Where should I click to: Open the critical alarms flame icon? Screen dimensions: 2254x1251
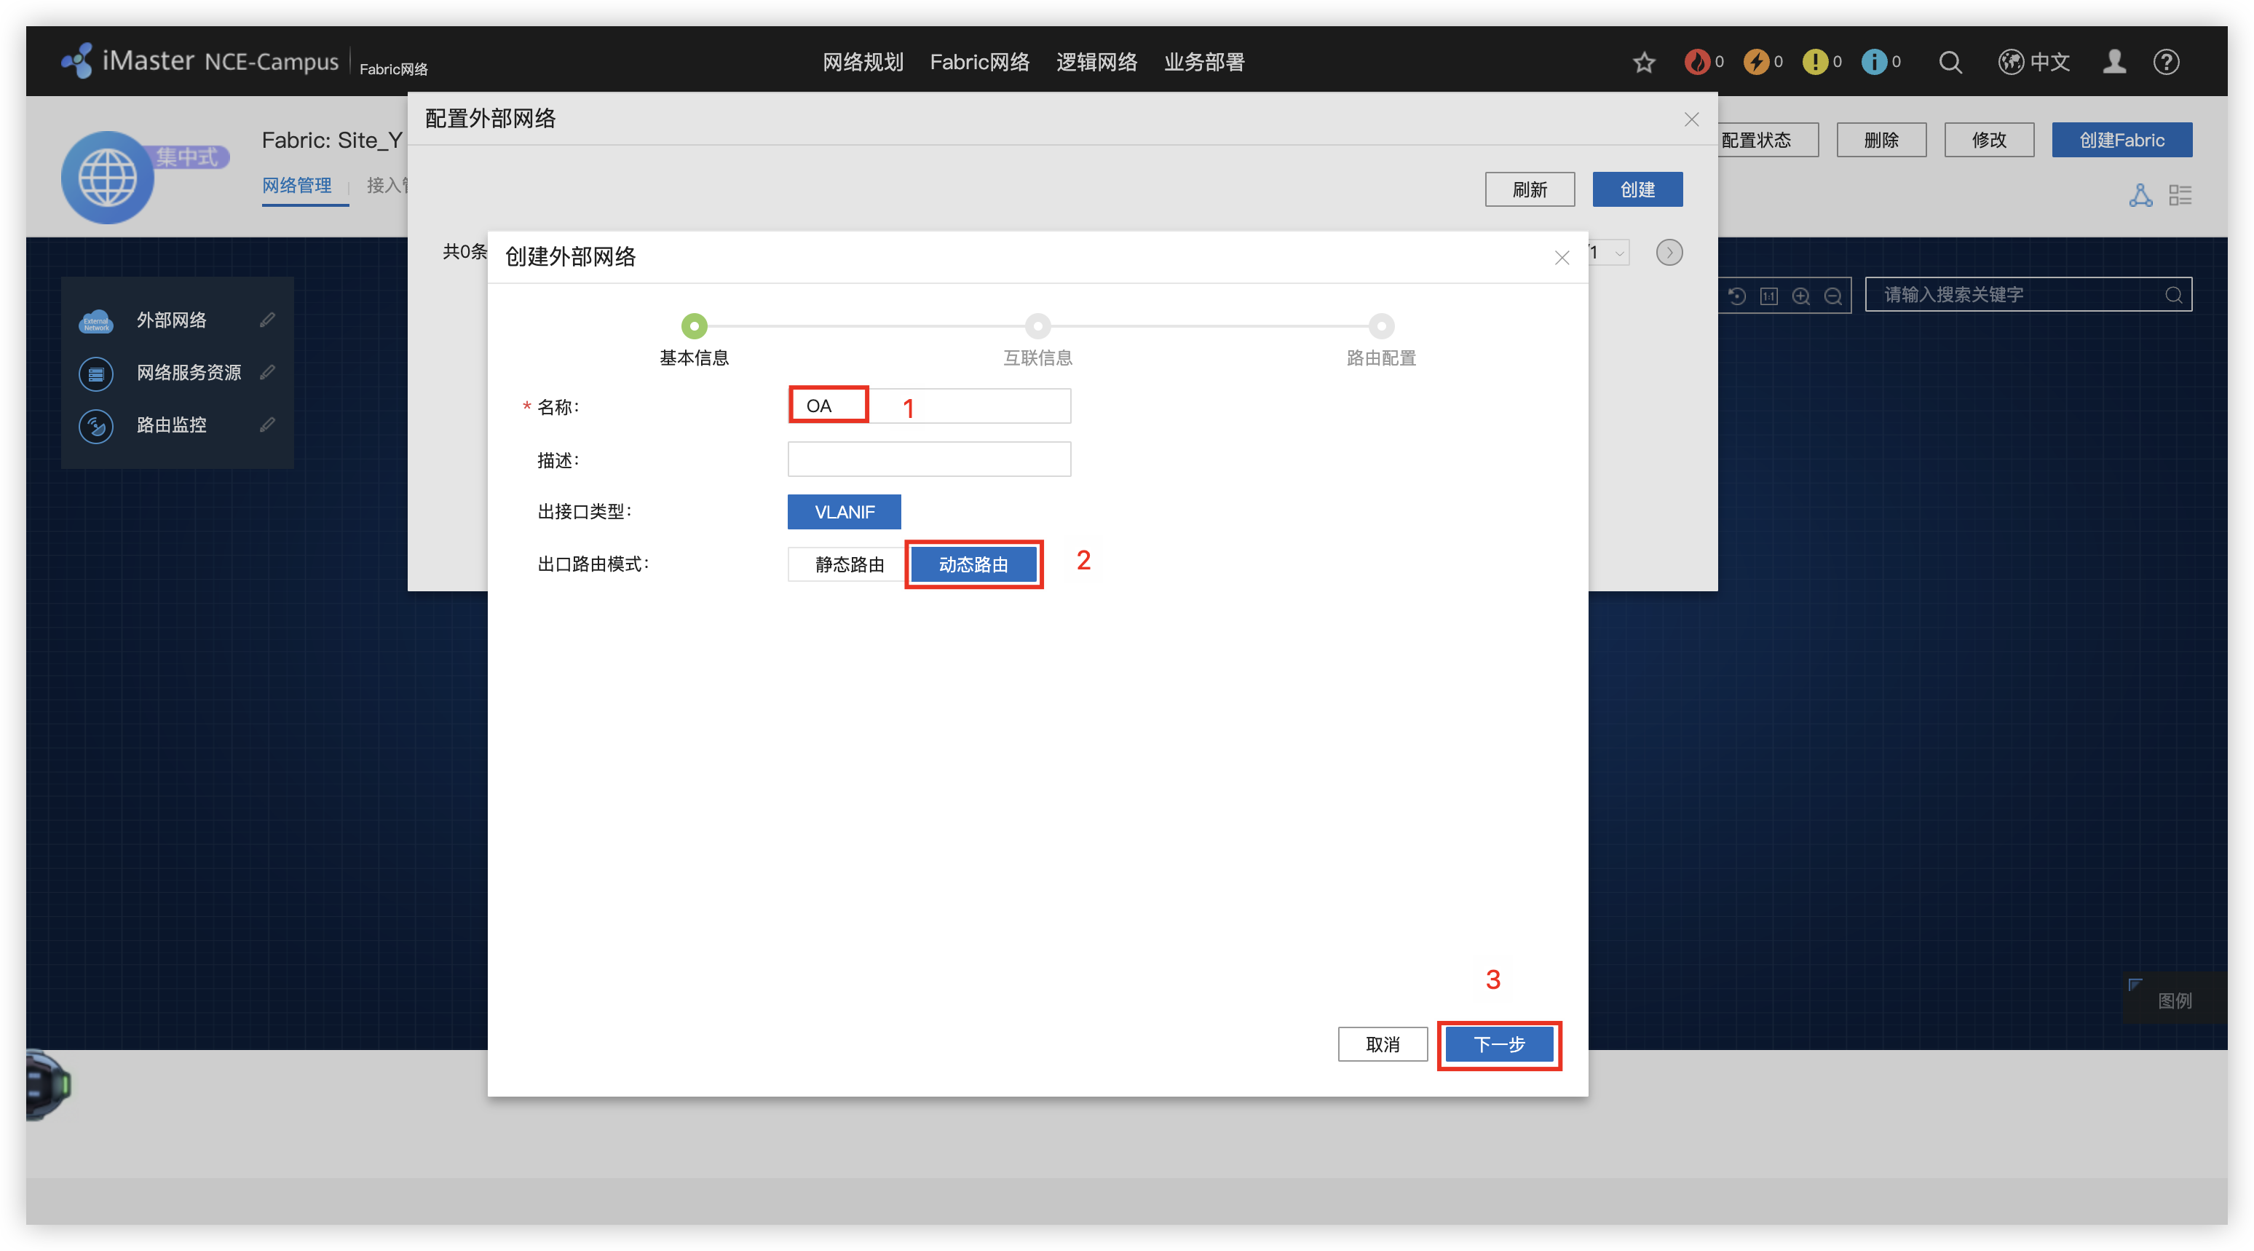1696,62
